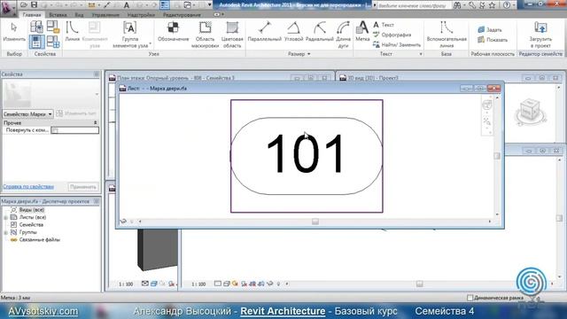Screen dimensions: 567x319
Task: Switch to the Вид ribbon tab
Action: 79,15
